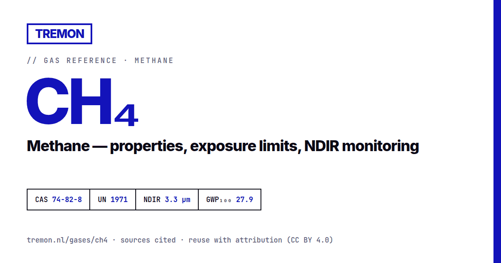
Task: Click the headline "Methane — properties, exposure limits, NDIR monitoring"
Action: pyautogui.click(x=223, y=146)
